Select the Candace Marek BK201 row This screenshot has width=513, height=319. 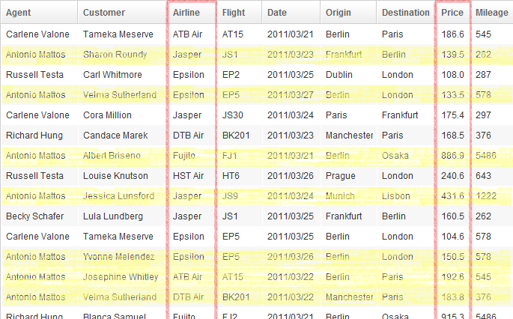(257, 135)
